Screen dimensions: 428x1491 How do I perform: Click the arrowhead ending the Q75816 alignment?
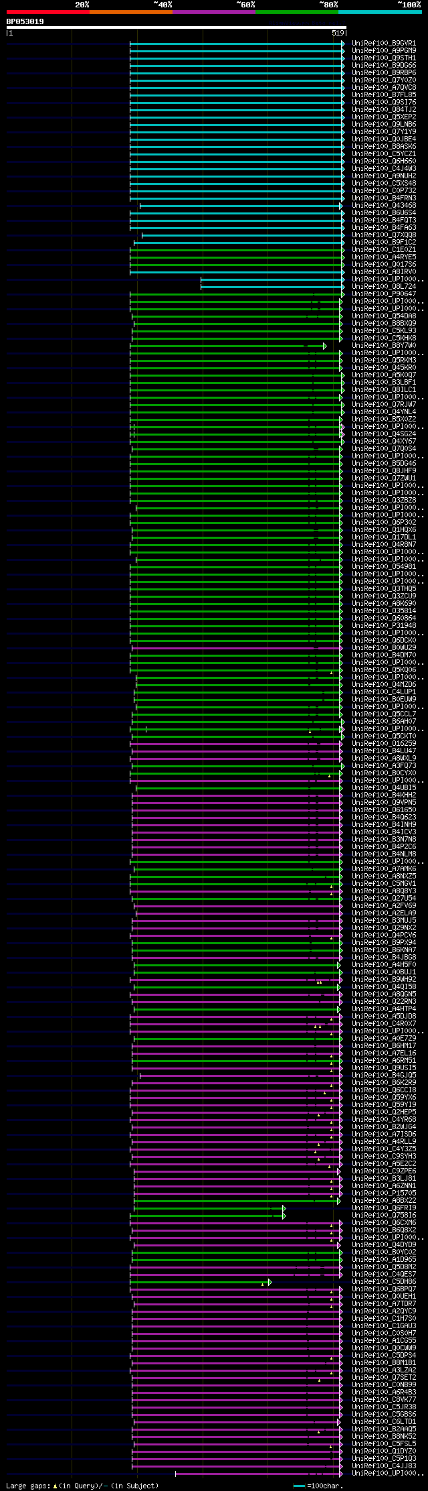click(x=284, y=1216)
